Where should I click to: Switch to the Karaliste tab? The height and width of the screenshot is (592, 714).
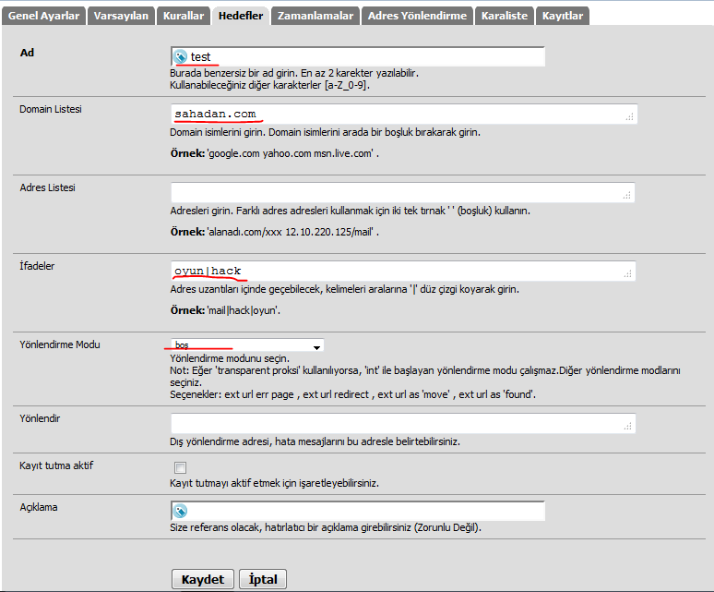point(504,16)
